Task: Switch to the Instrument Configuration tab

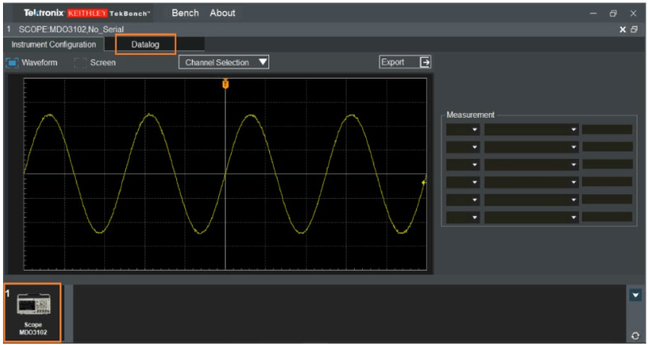Action: pos(54,44)
